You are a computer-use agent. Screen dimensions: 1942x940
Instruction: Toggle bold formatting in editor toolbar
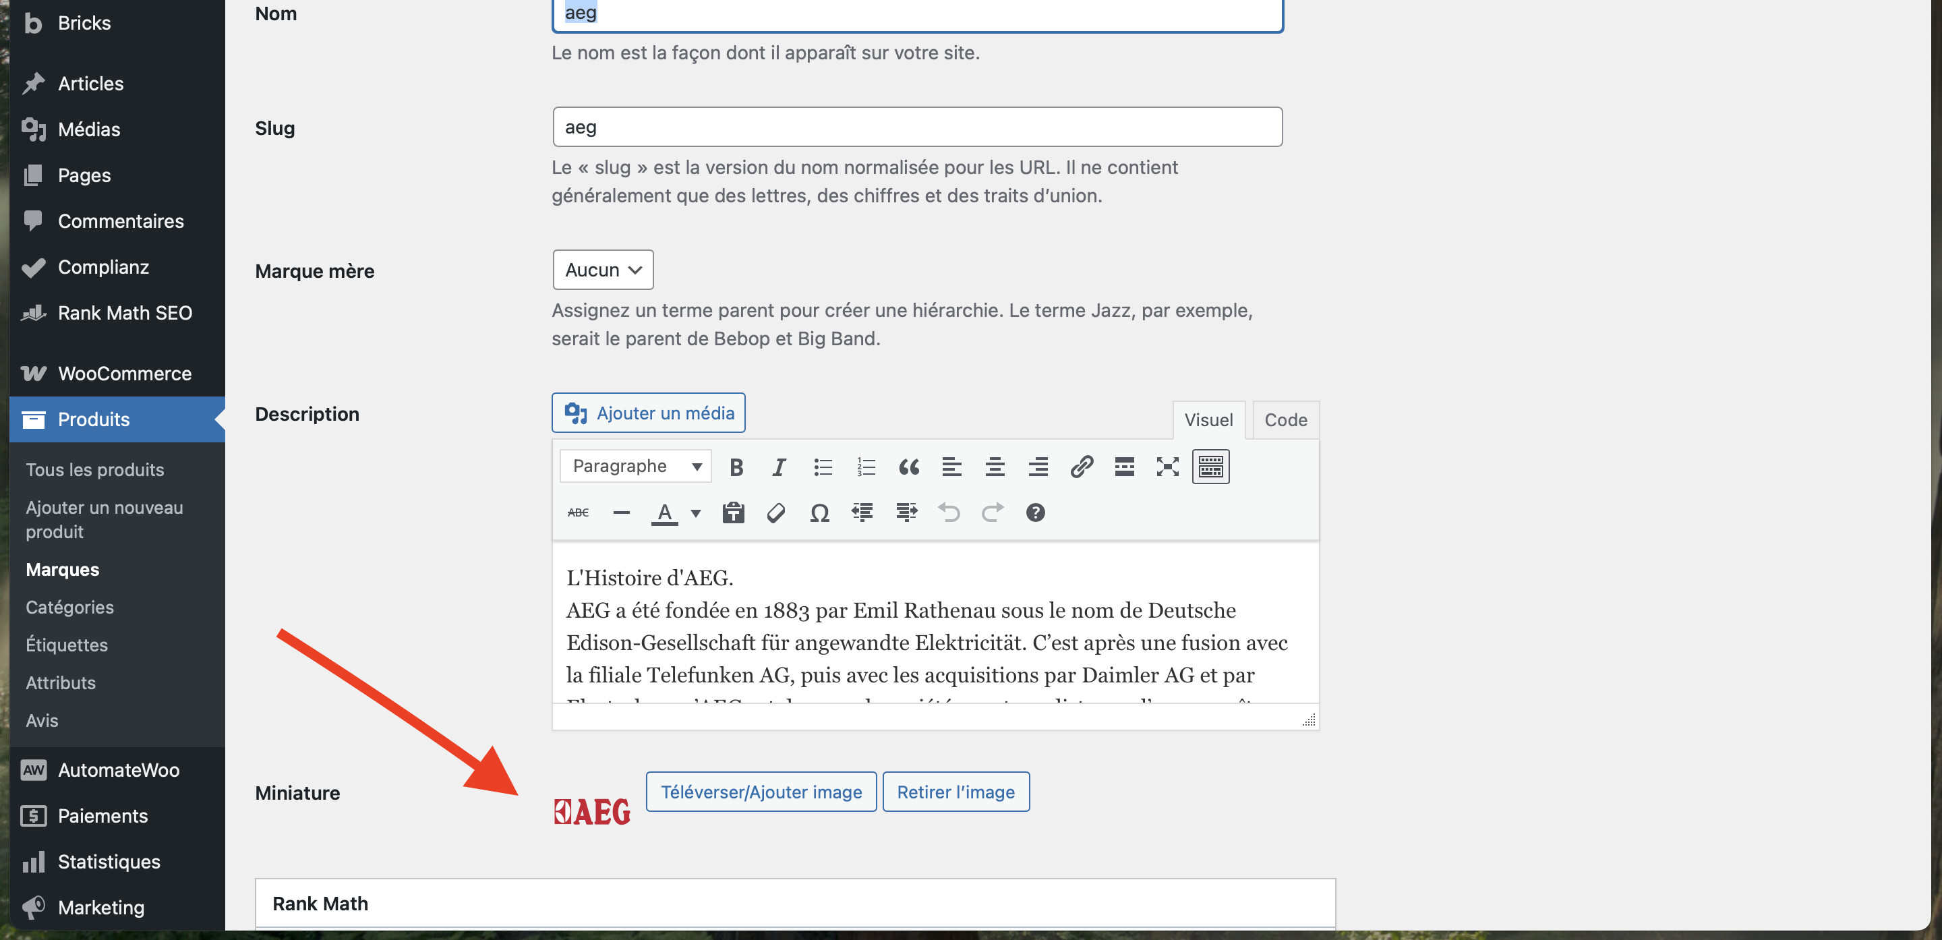(736, 467)
